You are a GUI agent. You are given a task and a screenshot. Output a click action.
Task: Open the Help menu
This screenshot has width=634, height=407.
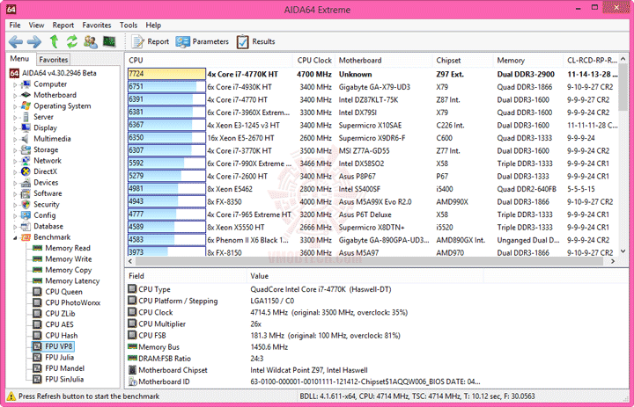[x=153, y=25]
